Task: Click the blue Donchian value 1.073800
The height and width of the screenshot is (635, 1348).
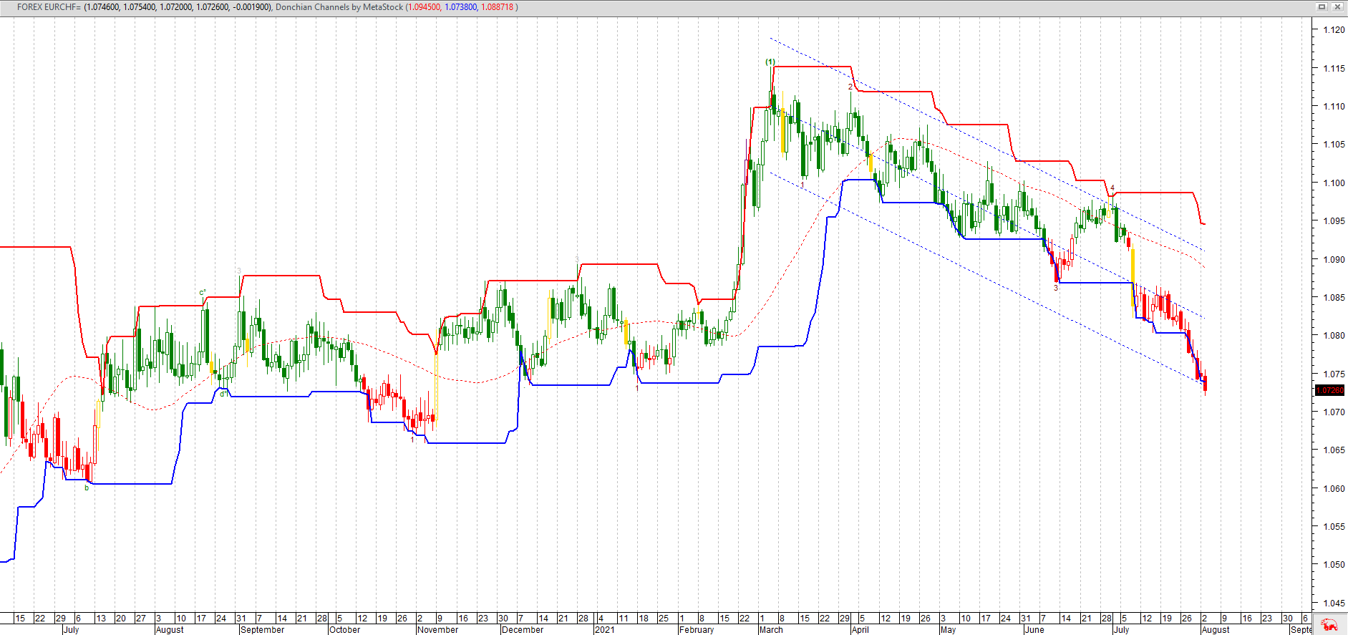Action: tap(460, 7)
